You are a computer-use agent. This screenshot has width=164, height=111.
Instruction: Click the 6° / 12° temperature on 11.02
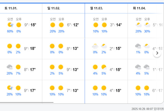73,25
